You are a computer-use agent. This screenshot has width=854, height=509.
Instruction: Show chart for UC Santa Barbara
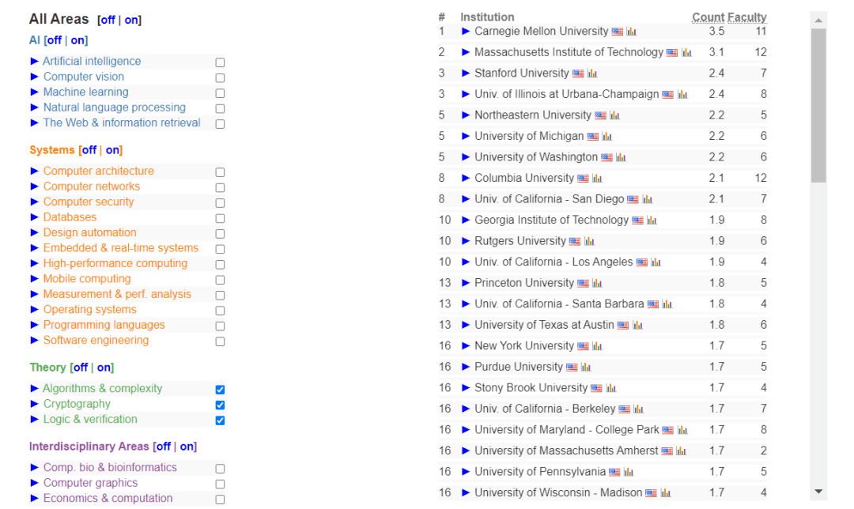click(667, 304)
